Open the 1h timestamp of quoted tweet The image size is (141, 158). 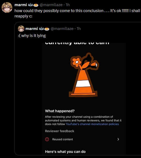tap(79, 29)
